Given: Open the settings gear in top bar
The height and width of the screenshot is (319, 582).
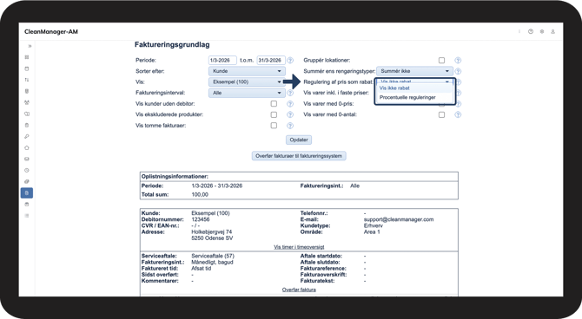Looking at the screenshot, I should pyautogui.click(x=542, y=31).
